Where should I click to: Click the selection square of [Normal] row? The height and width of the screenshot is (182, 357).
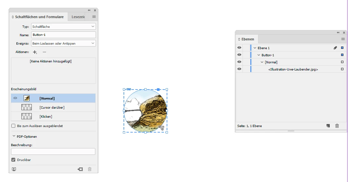tap(342, 62)
